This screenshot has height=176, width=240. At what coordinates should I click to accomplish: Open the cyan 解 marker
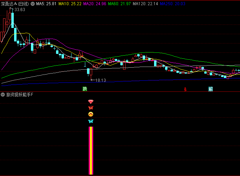pyautogui.click(x=210, y=89)
